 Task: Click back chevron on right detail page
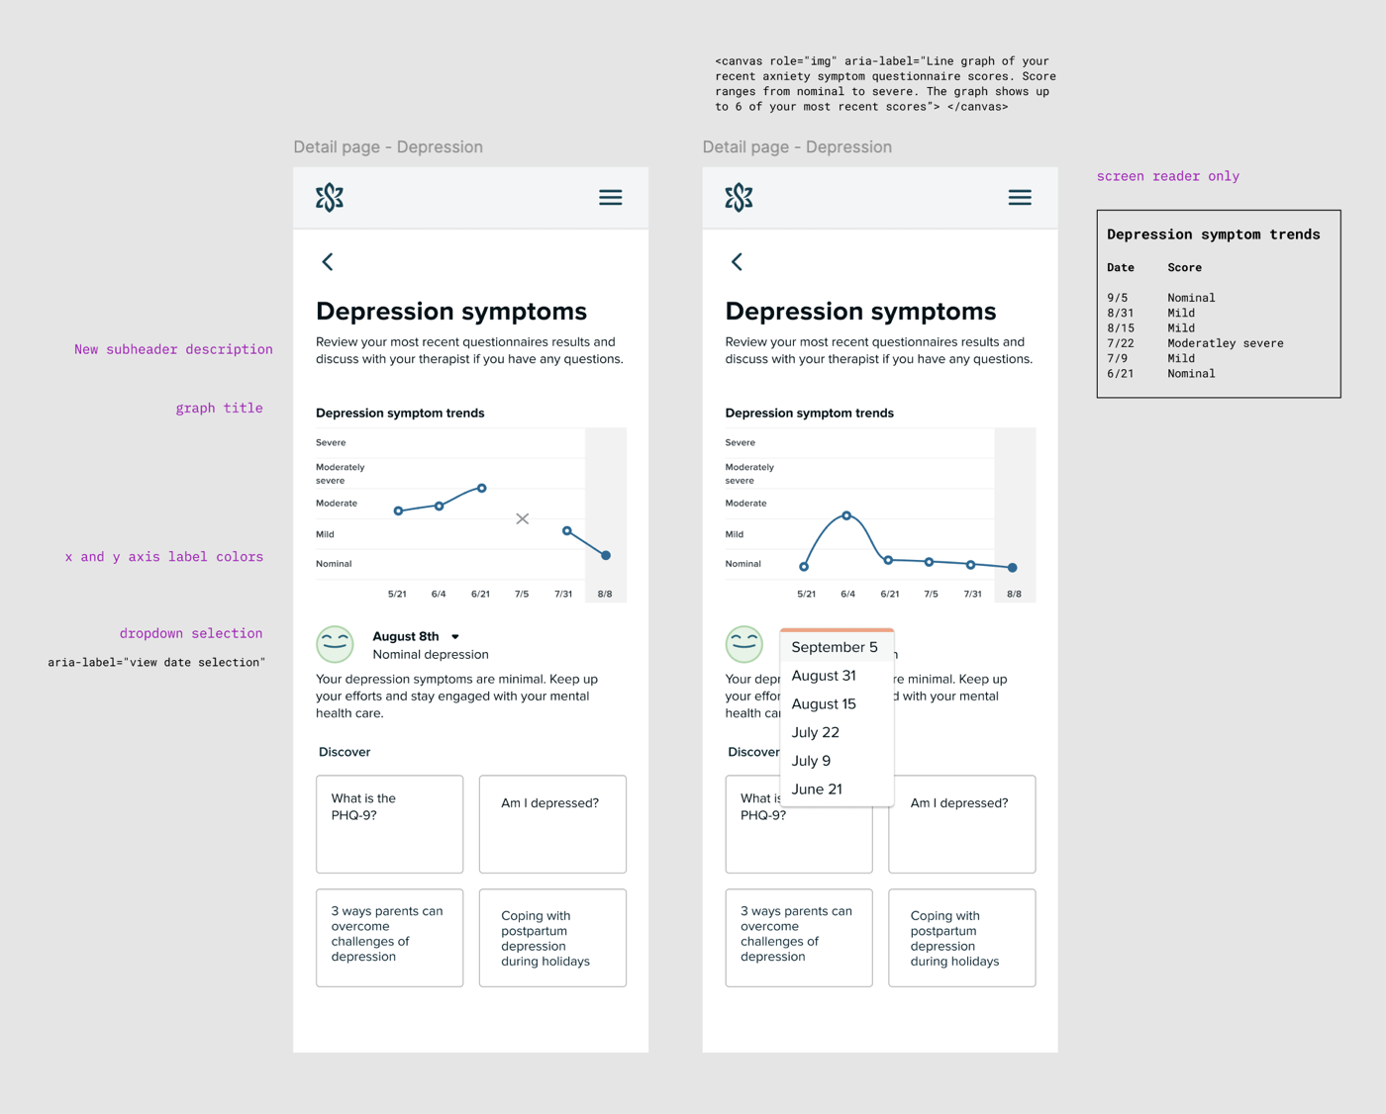coord(737,261)
